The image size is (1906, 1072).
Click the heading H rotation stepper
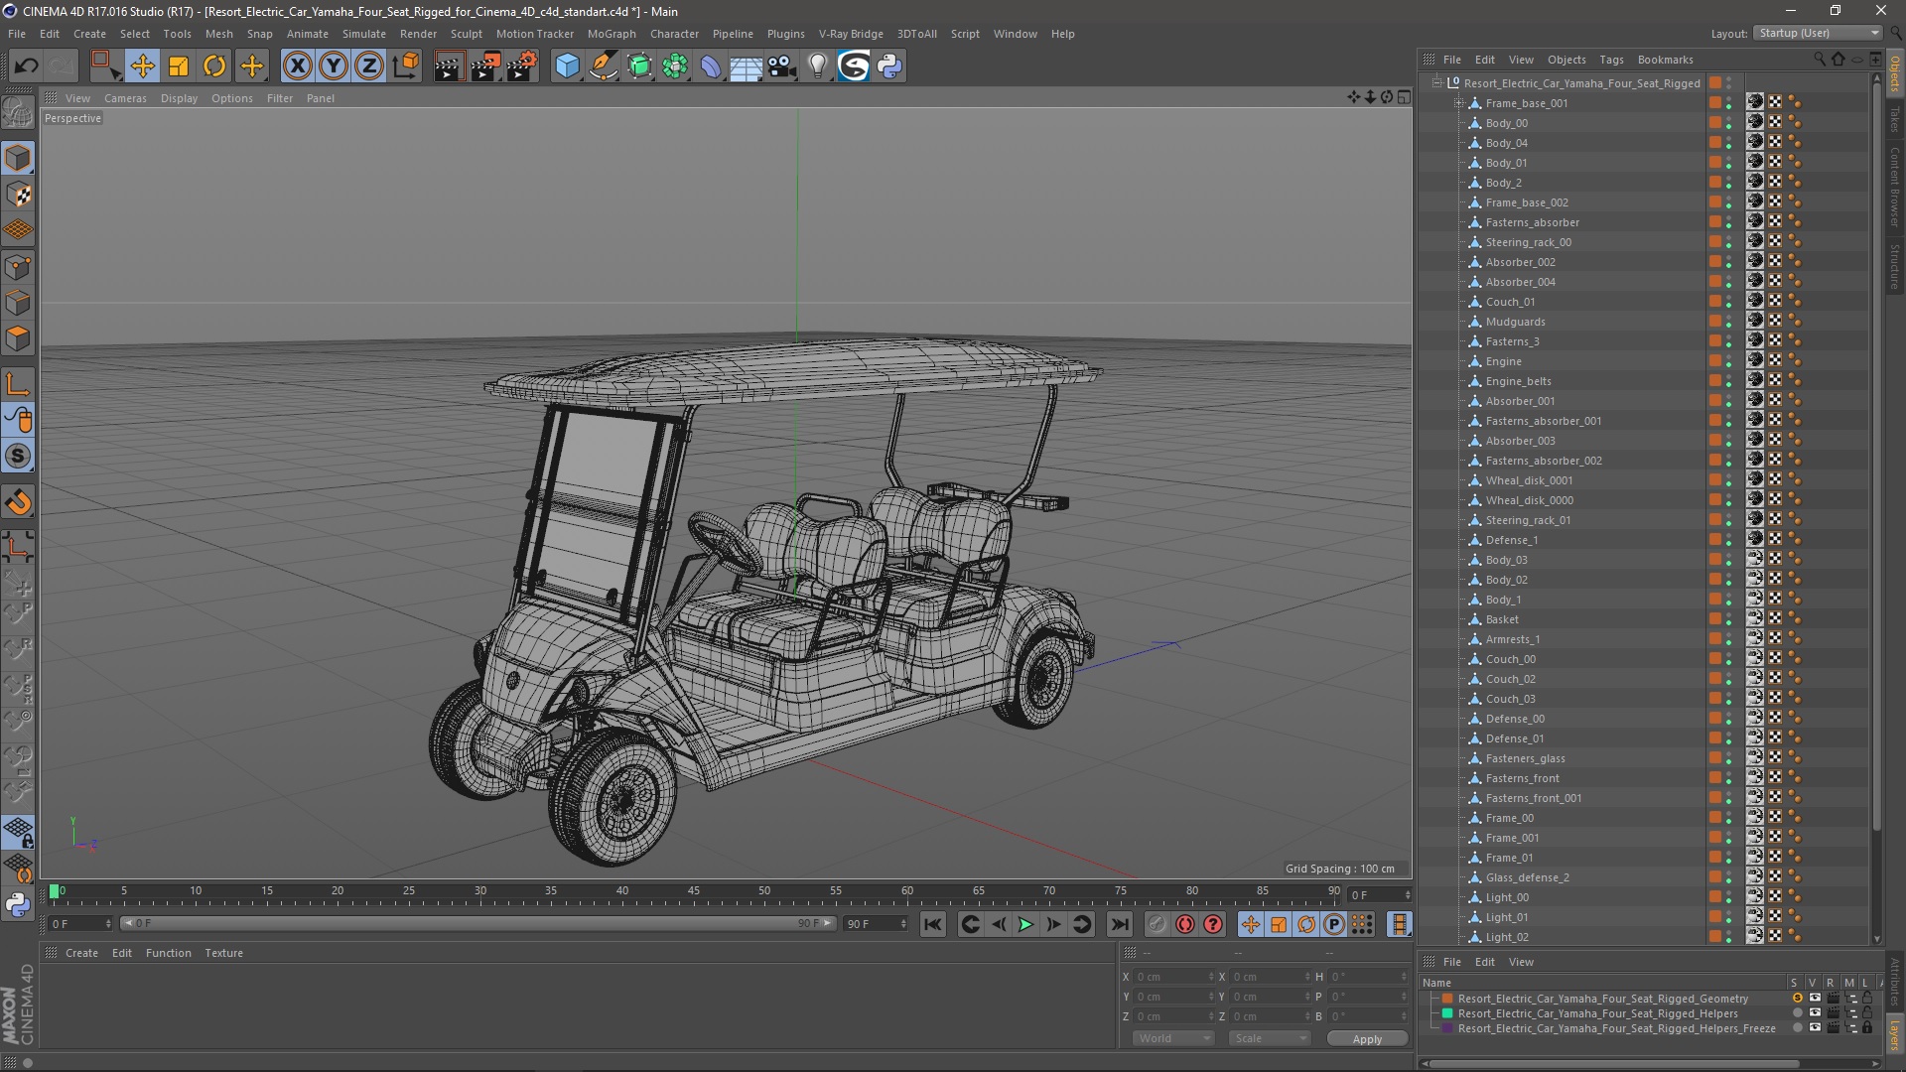tap(1404, 977)
